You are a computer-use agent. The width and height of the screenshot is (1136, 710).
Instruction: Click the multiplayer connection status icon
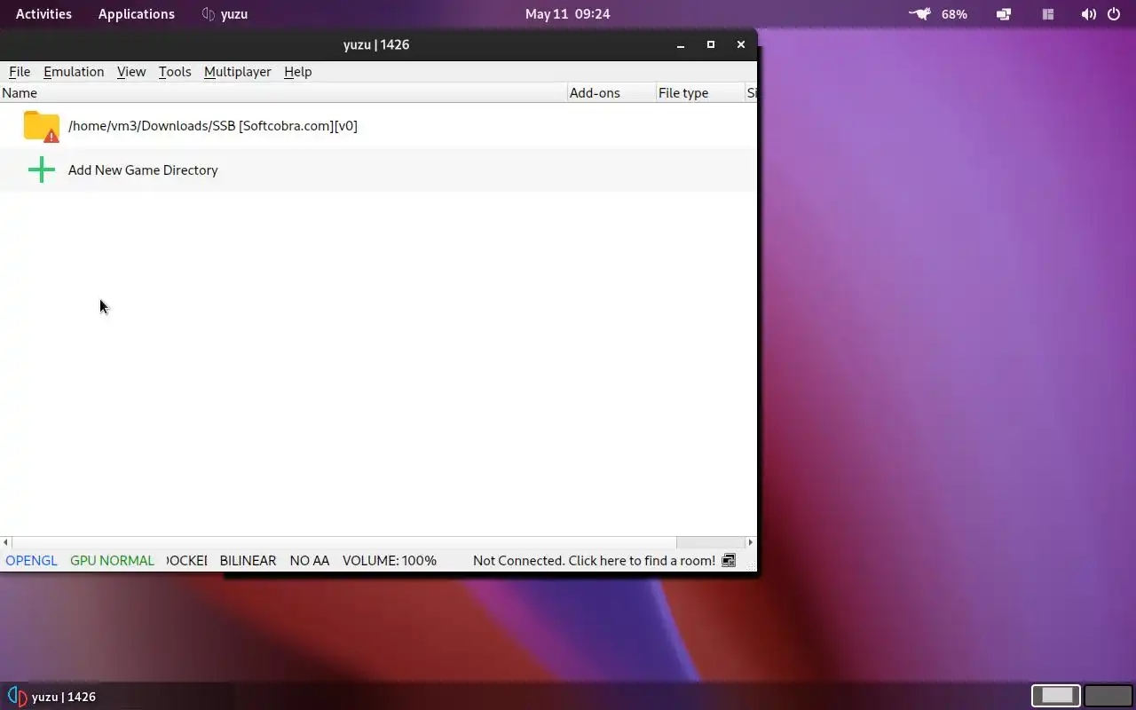pyautogui.click(x=729, y=561)
